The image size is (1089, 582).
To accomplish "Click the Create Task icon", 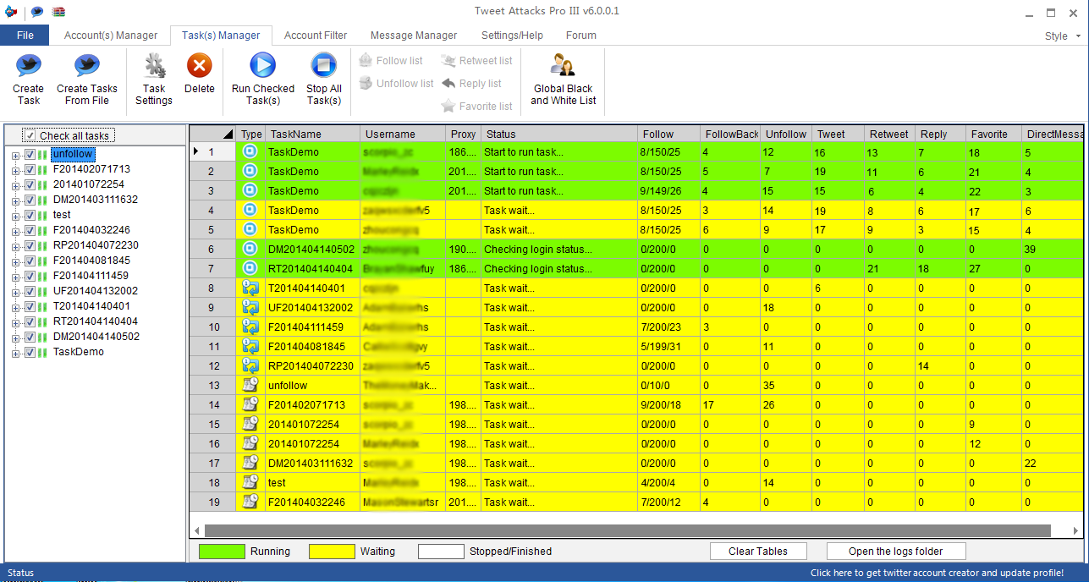I will coord(28,67).
